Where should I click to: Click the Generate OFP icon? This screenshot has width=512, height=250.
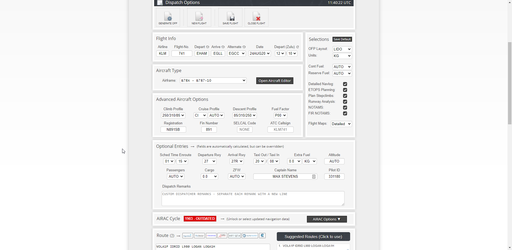(x=168, y=18)
